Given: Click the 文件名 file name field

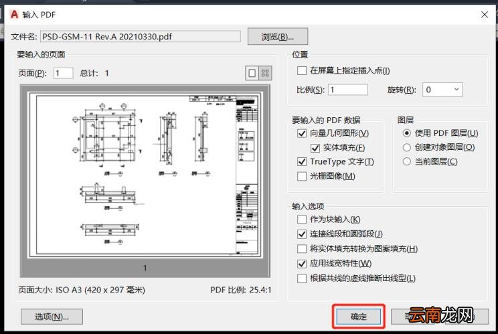Looking at the screenshot, I should coord(141,37).
